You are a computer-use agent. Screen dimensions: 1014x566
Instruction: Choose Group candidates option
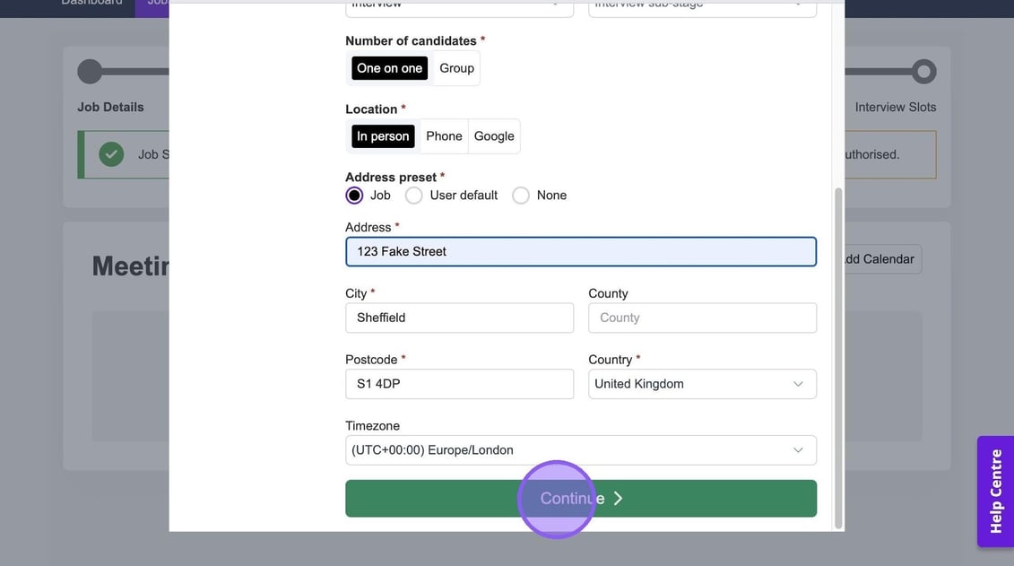click(x=456, y=68)
